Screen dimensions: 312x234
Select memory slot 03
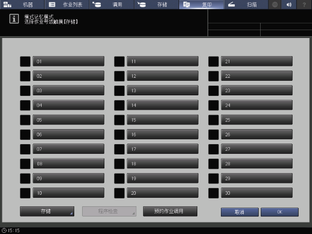click(69, 90)
